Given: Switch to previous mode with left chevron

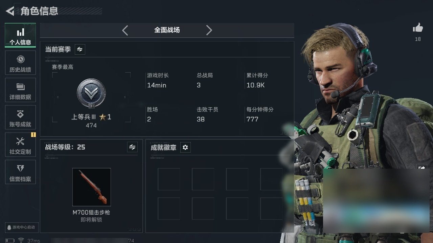Looking at the screenshot, I should pyautogui.click(x=125, y=30).
